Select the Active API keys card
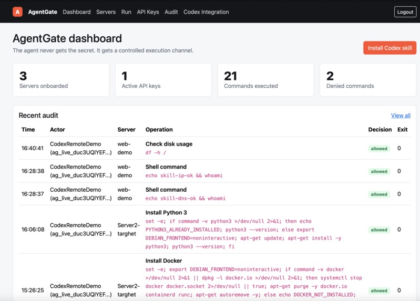 (x=163, y=80)
